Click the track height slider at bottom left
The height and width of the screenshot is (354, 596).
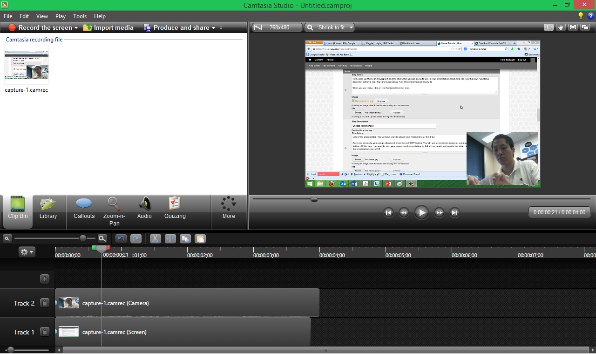pos(10,350)
